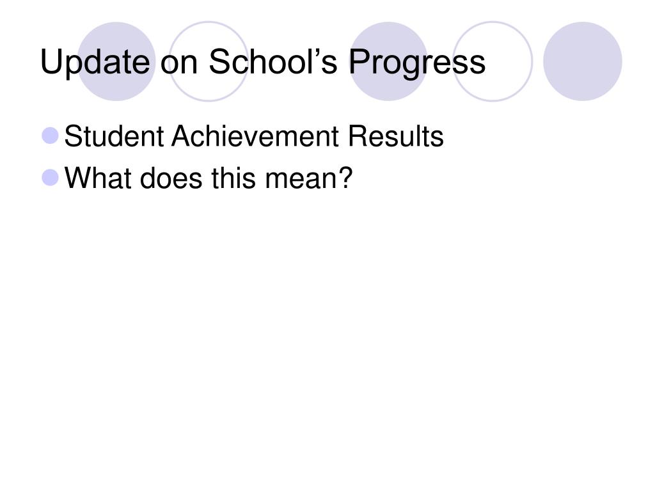655x491 pixels.
Task: Click the filled circle behind the word Progress
Action: [x=388, y=61]
